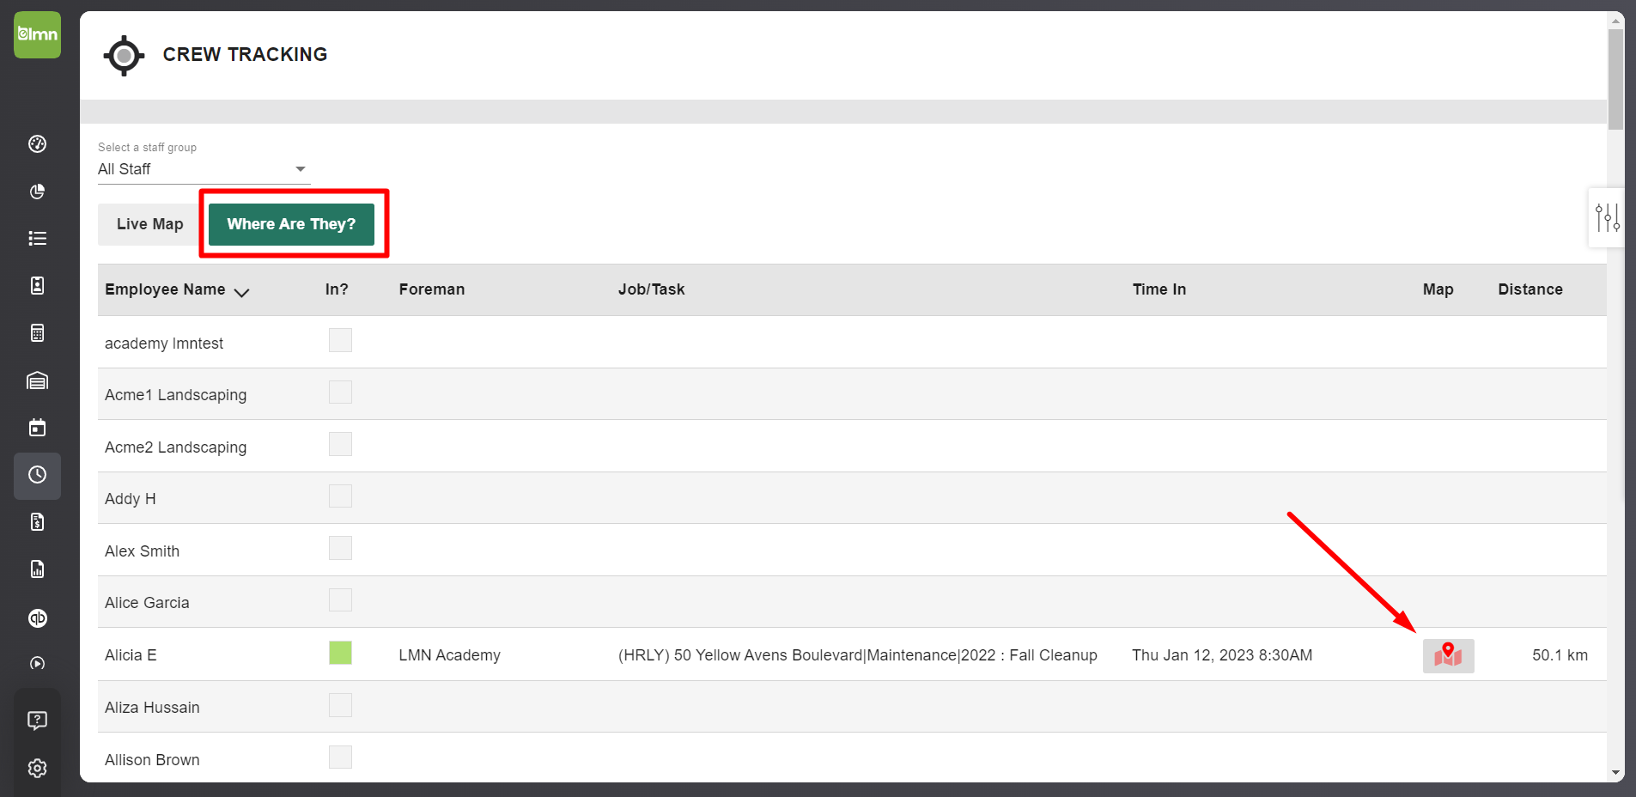The image size is (1636, 797).
Task: Click the Distance column header
Action: [x=1530, y=289]
